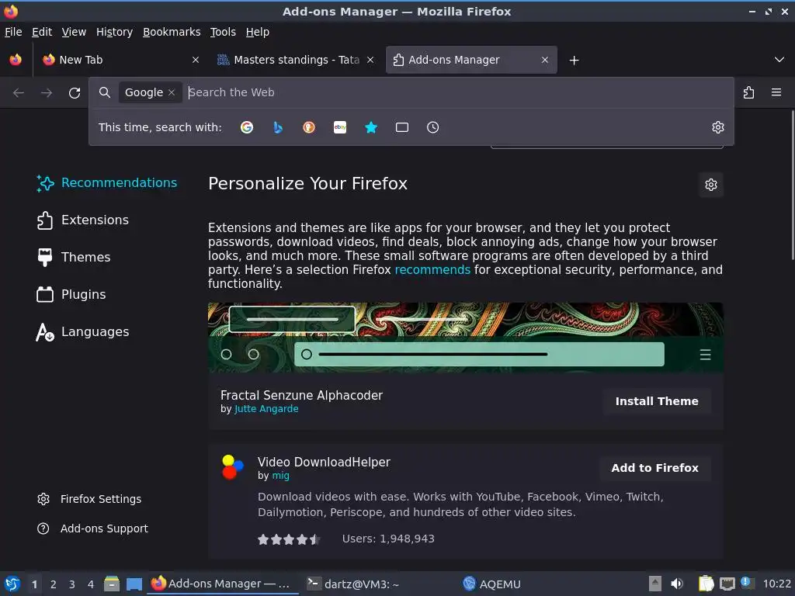Open the Themes sidebar category
Viewport: 795px width, 596px height.
(x=74, y=257)
